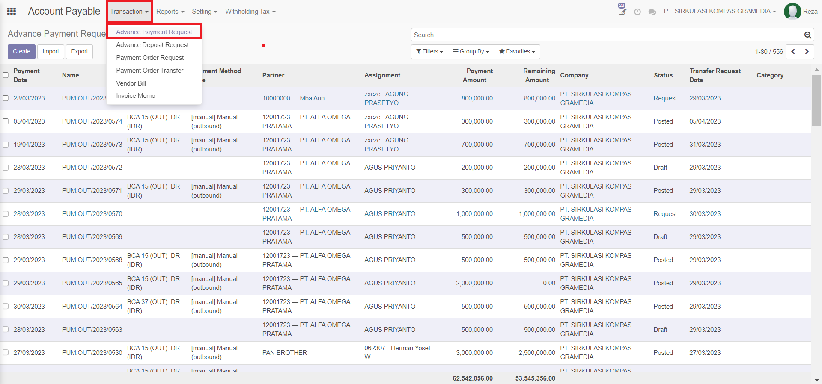
Task: Sort by Status column header
Action: pyautogui.click(x=663, y=75)
